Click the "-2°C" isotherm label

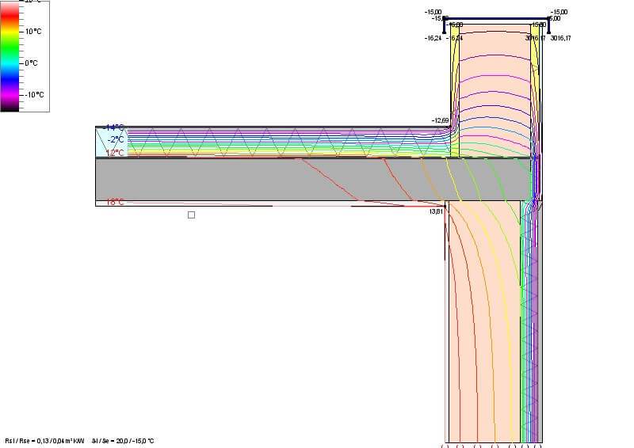116,139
